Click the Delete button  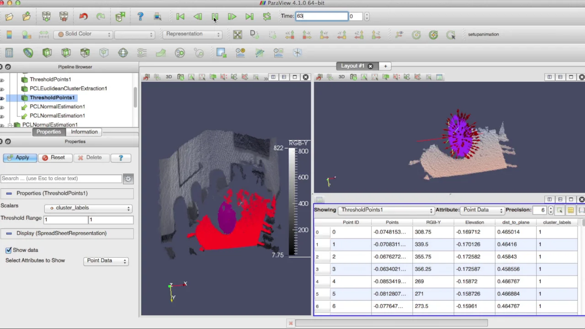click(x=91, y=158)
